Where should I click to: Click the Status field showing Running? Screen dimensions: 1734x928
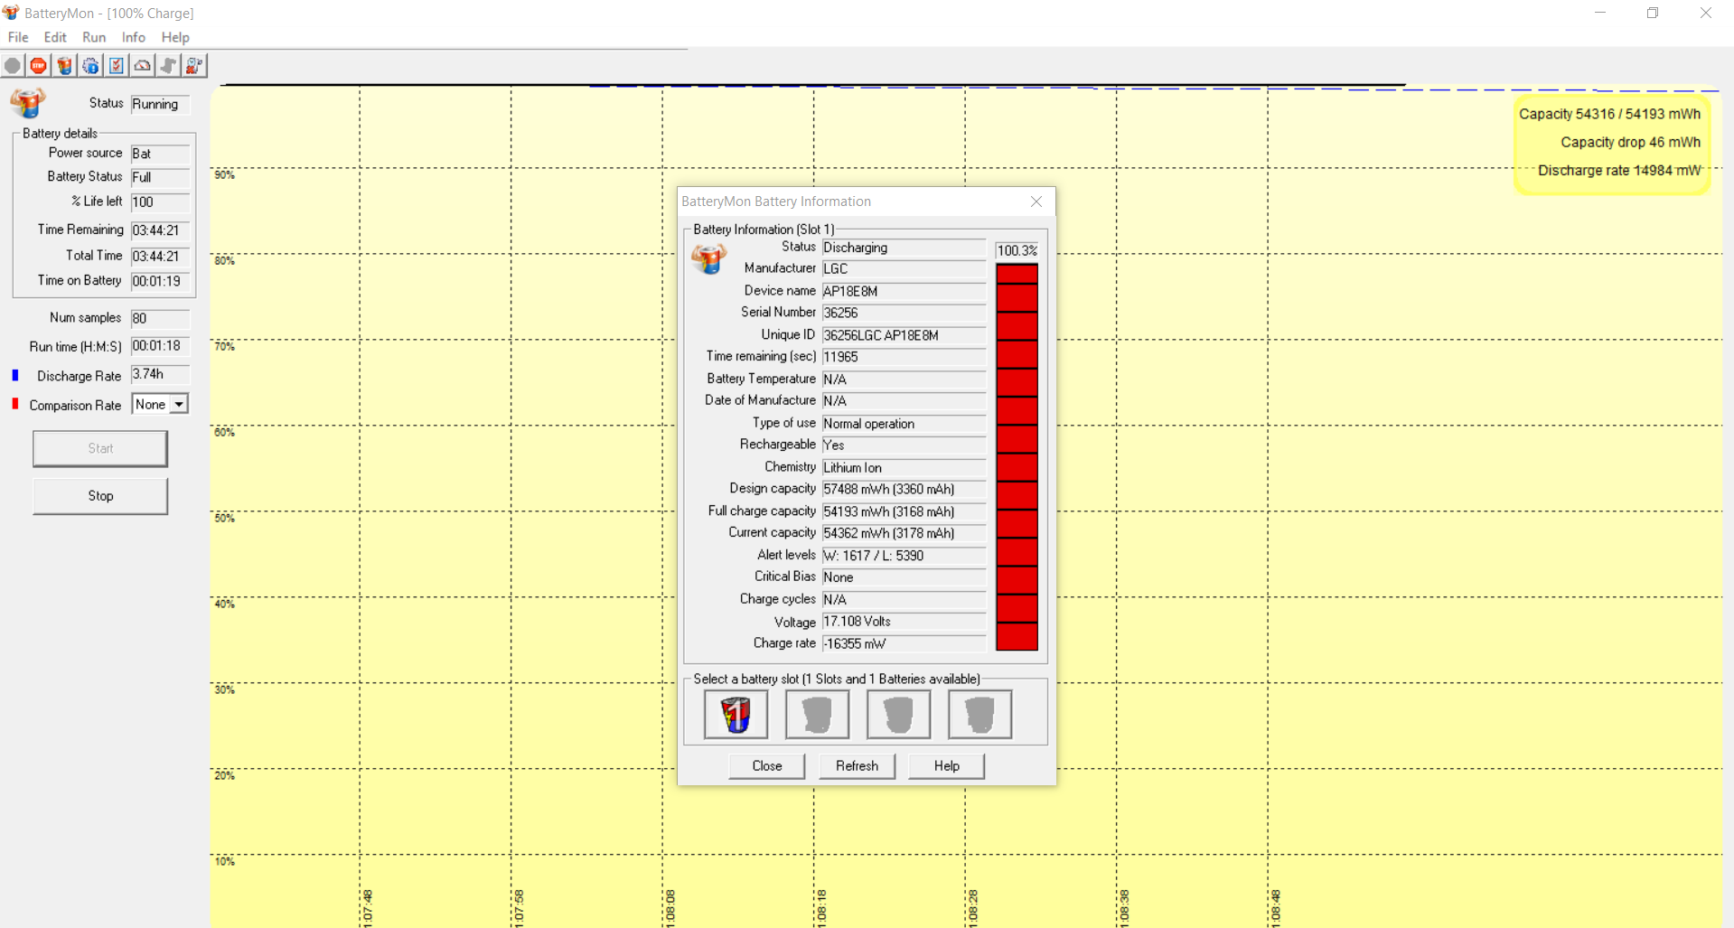(x=160, y=104)
